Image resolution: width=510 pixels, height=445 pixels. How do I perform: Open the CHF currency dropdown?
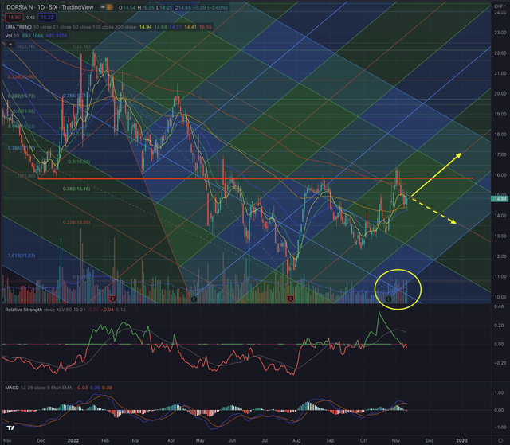click(500, 6)
